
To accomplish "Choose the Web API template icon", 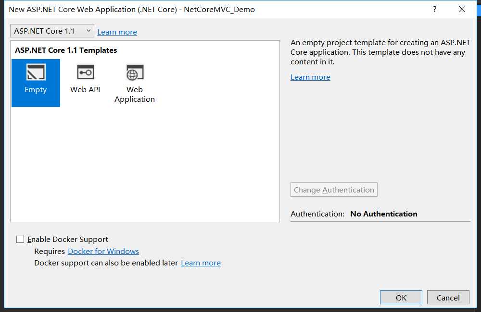I will [x=85, y=72].
